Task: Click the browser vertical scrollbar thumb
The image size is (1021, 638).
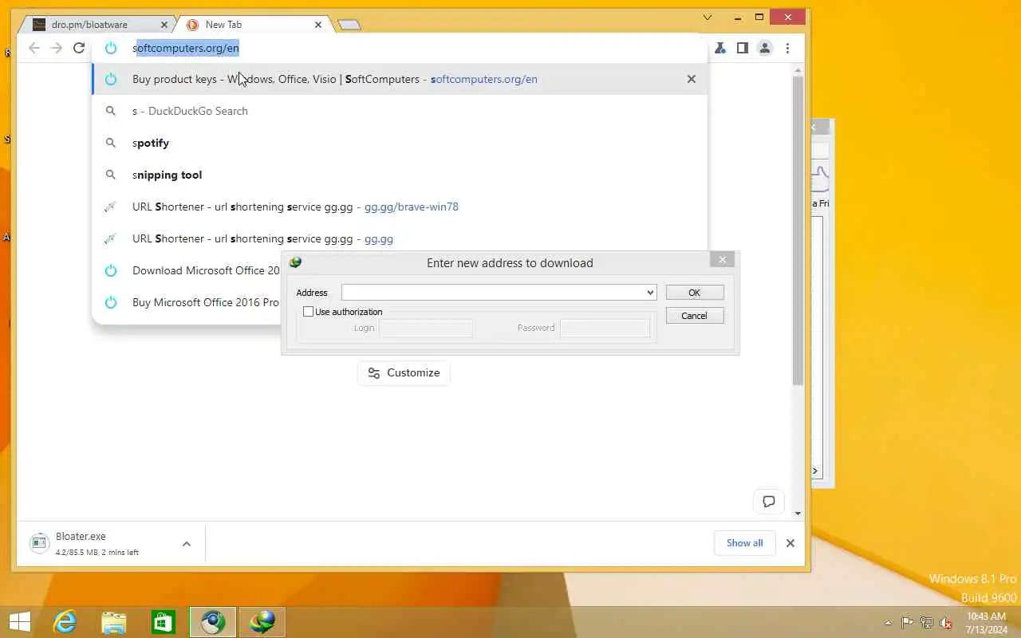Action: pos(798,231)
